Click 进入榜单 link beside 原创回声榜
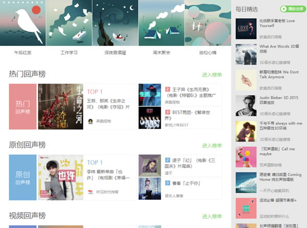The image size is (307, 228). click(x=212, y=145)
